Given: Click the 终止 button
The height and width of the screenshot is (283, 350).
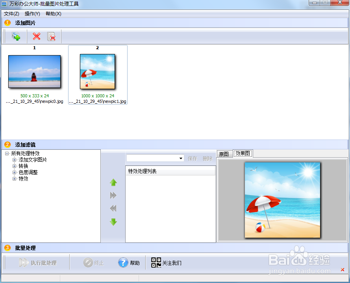Looking at the screenshot, I should [x=94, y=263].
